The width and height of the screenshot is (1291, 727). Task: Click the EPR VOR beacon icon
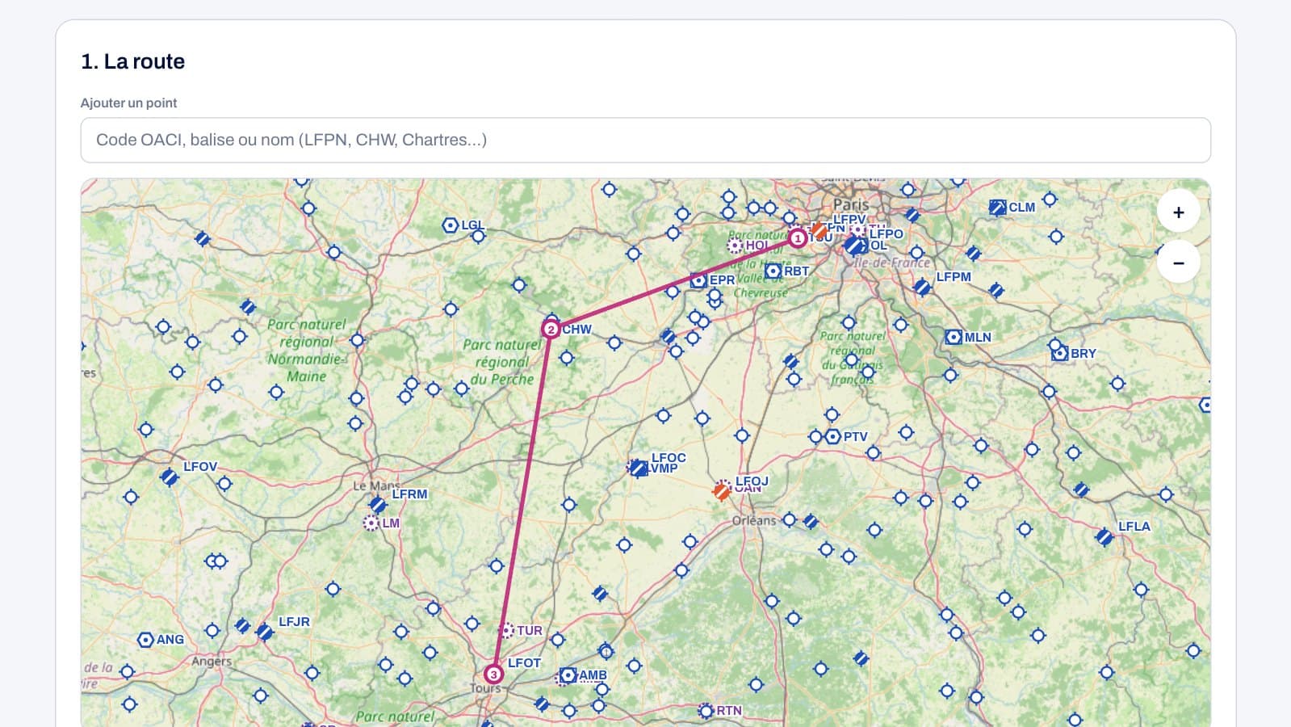click(699, 280)
